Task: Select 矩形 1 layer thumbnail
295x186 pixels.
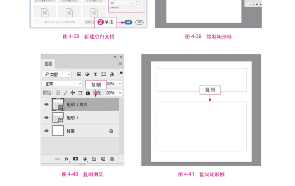Action: [x=58, y=117]
